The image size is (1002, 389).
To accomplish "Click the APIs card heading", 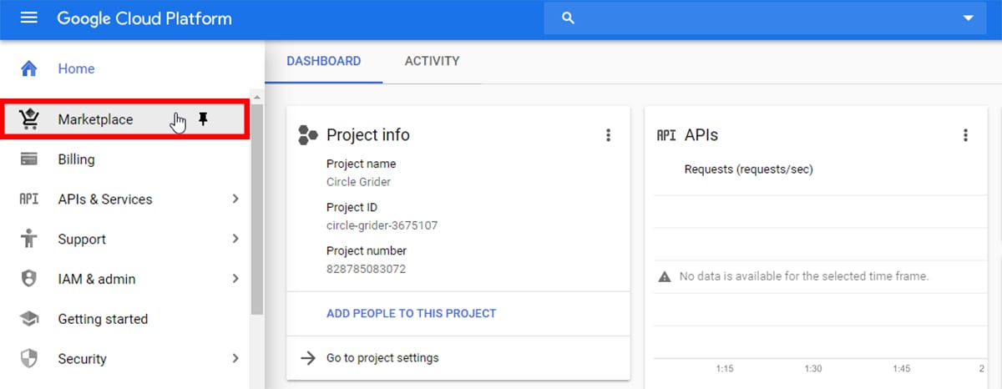I will (x=701, y=134).
